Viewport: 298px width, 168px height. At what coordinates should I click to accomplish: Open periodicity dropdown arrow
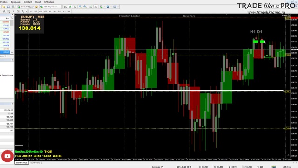pos(111,7)
